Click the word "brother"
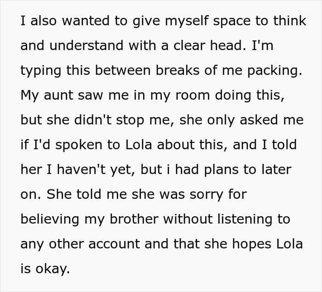The height and width of the screenshot is (292, 322). coord(134,219)
